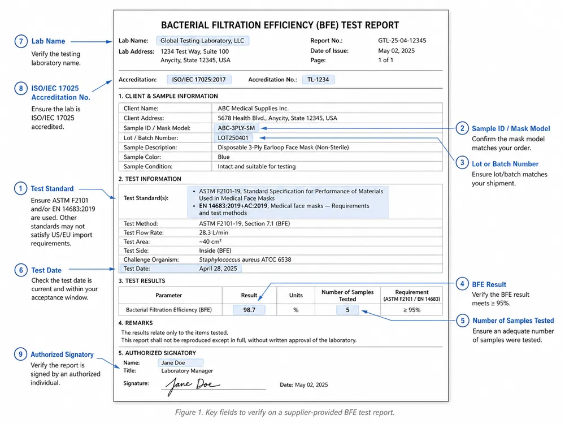The width and height of the screenshot is (565, 424).
Task: Select the test date value 'April 28, 2025'
Action: [218, 269]
